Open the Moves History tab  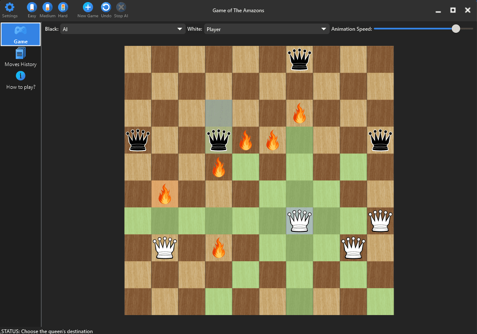(x=21, y=58)
